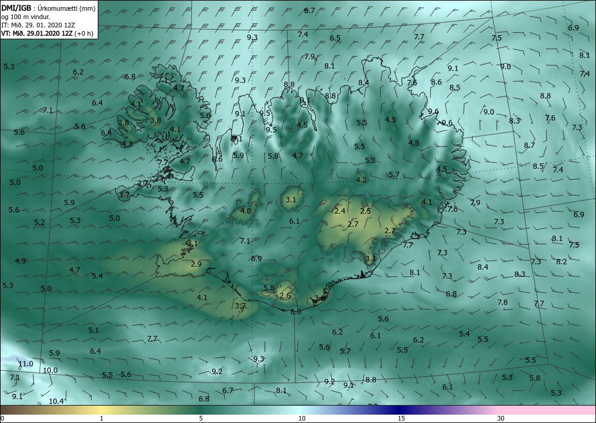This screenshot has height=423, width=596.
Task: Click the 'DMI/IGB : Úrkomumætti (mm)' title line
Action: (x=48, y=8)
